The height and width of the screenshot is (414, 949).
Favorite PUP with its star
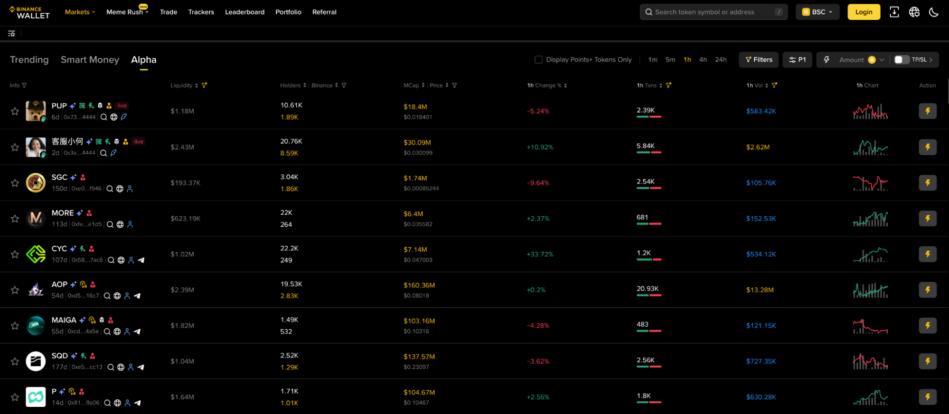[x=15, y=111]
